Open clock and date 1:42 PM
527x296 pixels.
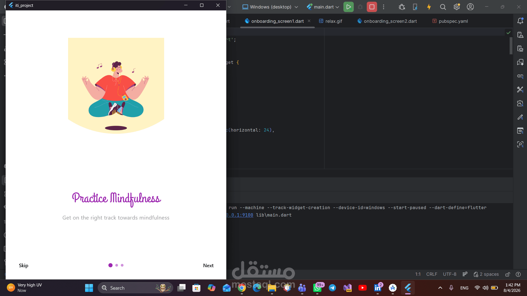click(x=512, y=288)
